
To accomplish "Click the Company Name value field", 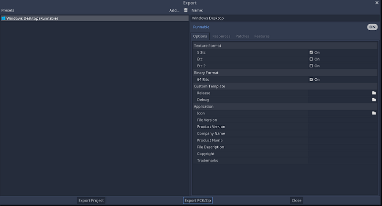I will [x=343, y=134].
